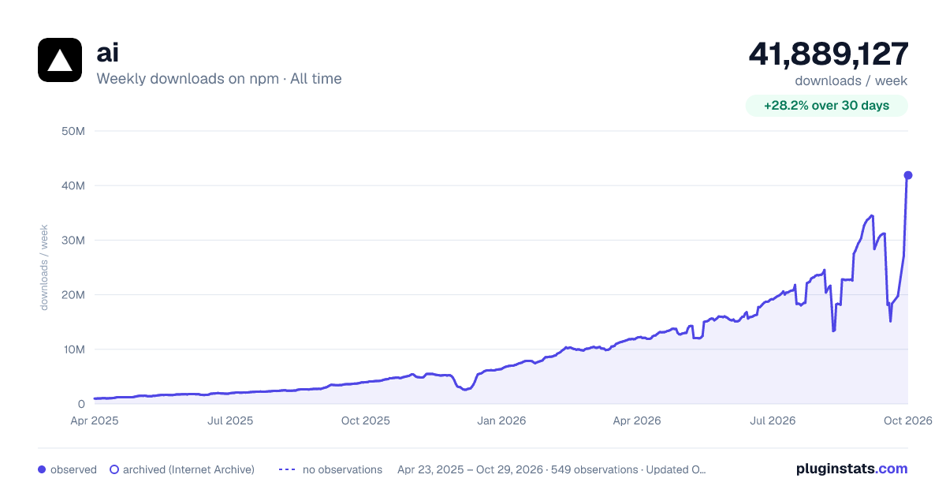Click the Jul 2026 x-axis label
The image size is (946, 497).
773,420
